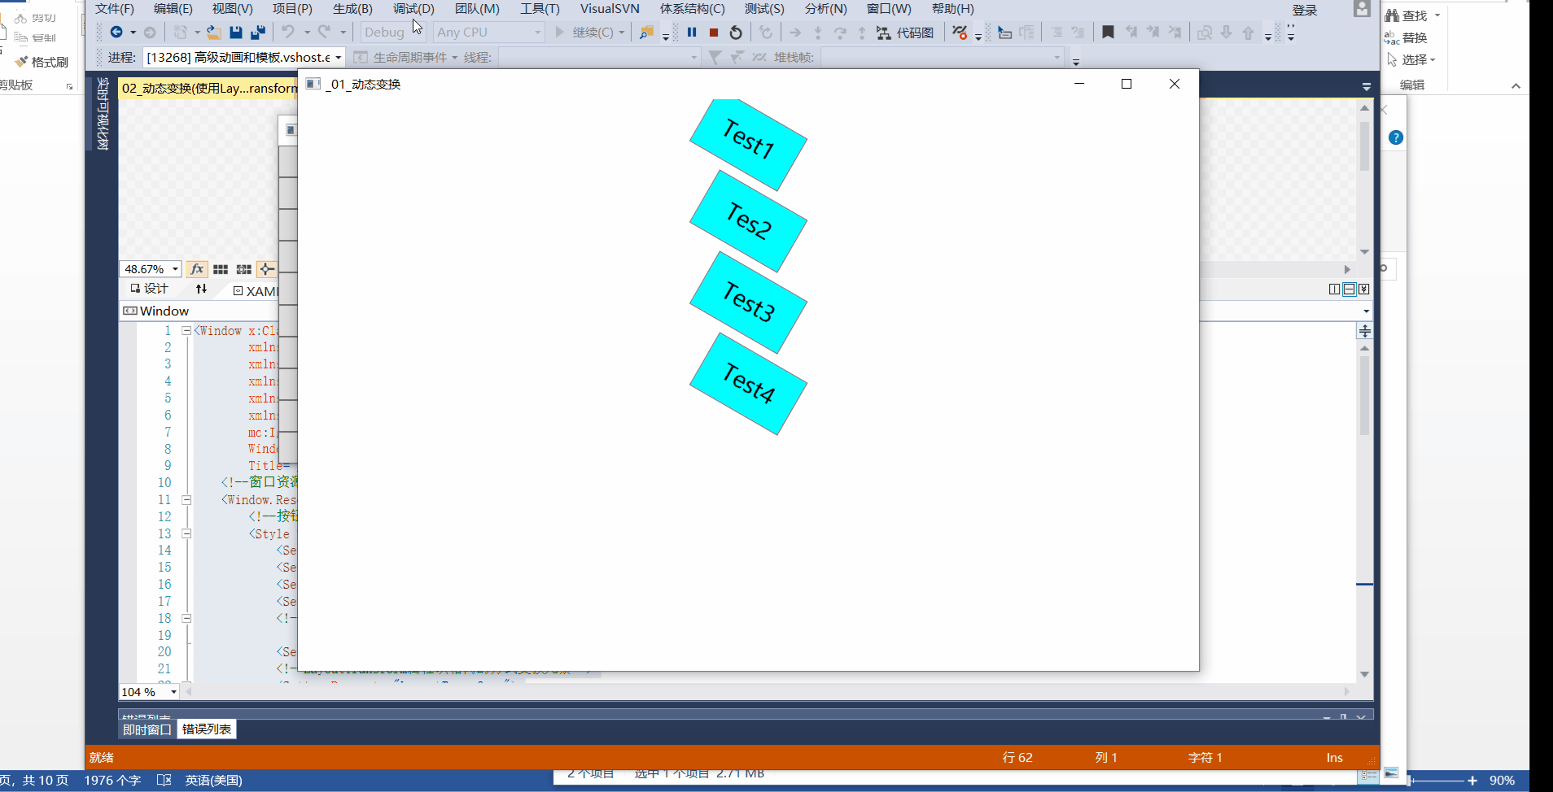
Task: Click the Open File folder icon
Action: pyautogui.click(x=213, y=33)
